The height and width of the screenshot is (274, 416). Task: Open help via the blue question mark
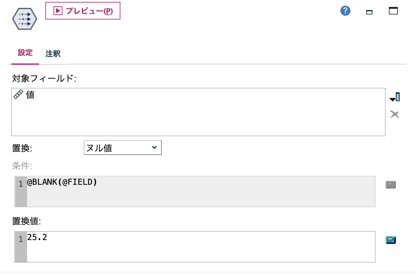tap(345, 10)
